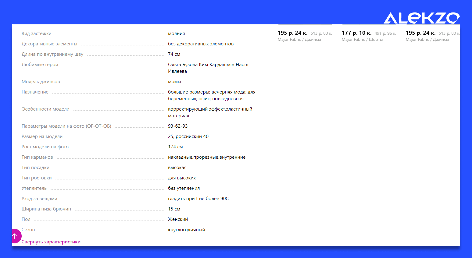
Task: Open leftmost Major Fabric / Джинсы product
Action: (299, 40)
